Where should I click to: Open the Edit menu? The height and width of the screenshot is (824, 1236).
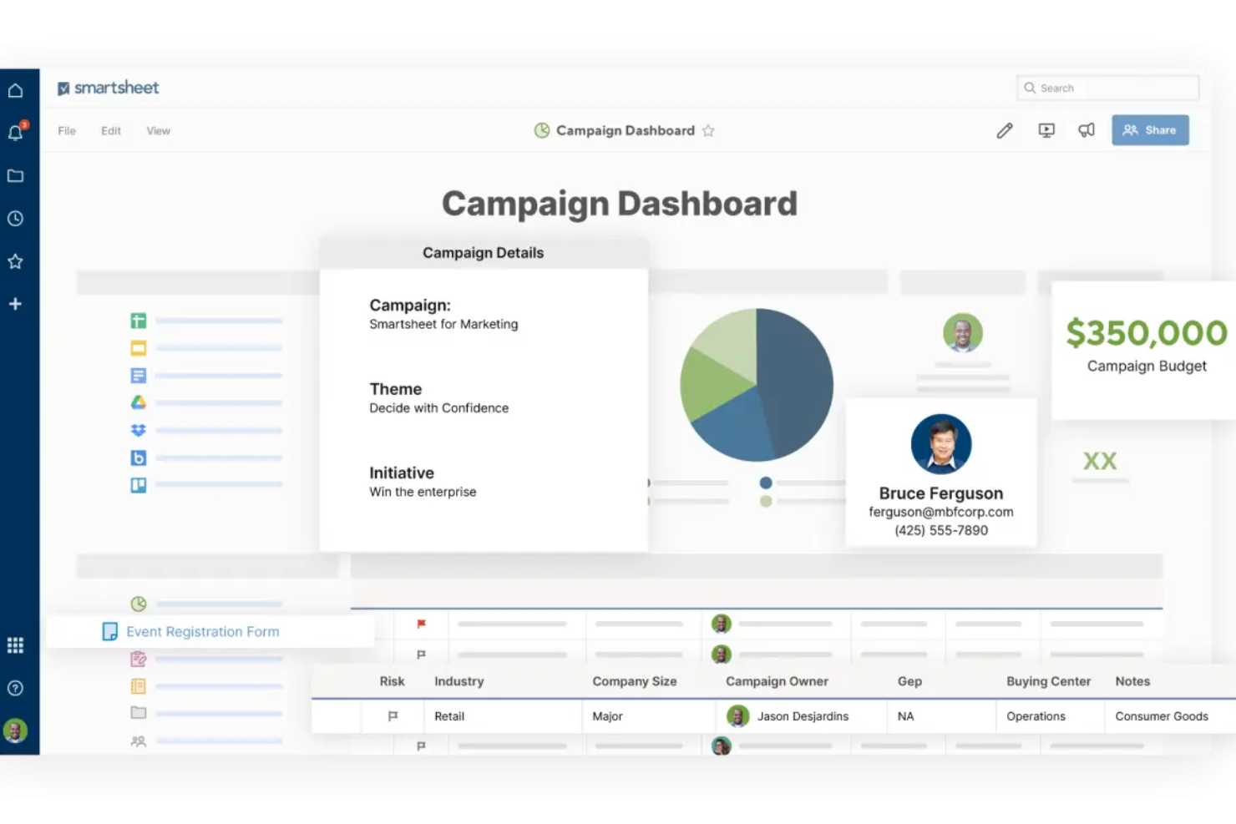tap(111, 131)
